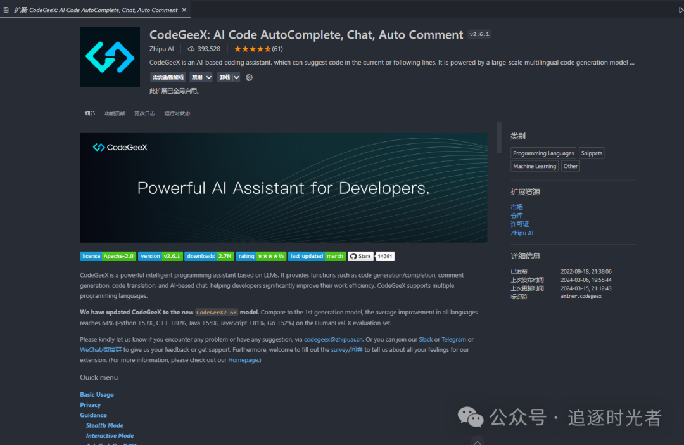Screen dimensions: 684x445
Task: Open the 市场 marketplace link
Action: [517, 207]
